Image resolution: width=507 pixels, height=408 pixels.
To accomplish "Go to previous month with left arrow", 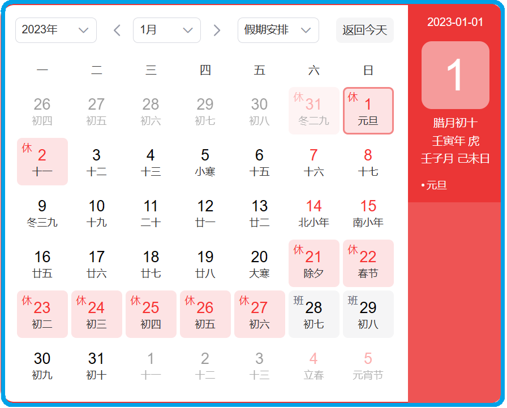I will tap(117, 31).
